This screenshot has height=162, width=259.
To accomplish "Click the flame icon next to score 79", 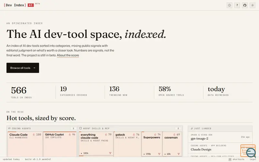I will pos(106,134).
